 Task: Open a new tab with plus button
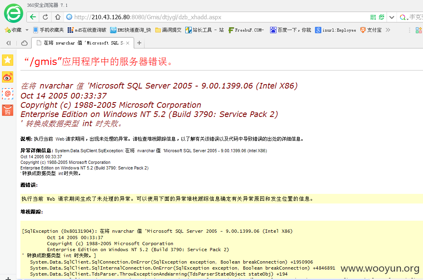(x=139, y=43)
